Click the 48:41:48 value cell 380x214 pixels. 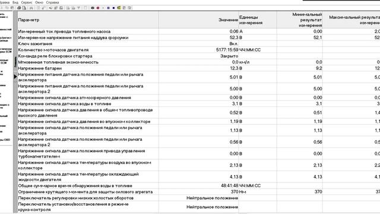point(230,185)
